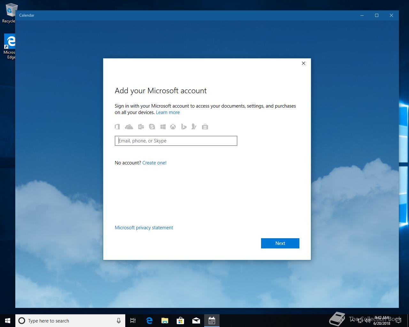This screenshot has width=409, height=327.
Task: Maximize the Calendar window
Action: point(377,15)
